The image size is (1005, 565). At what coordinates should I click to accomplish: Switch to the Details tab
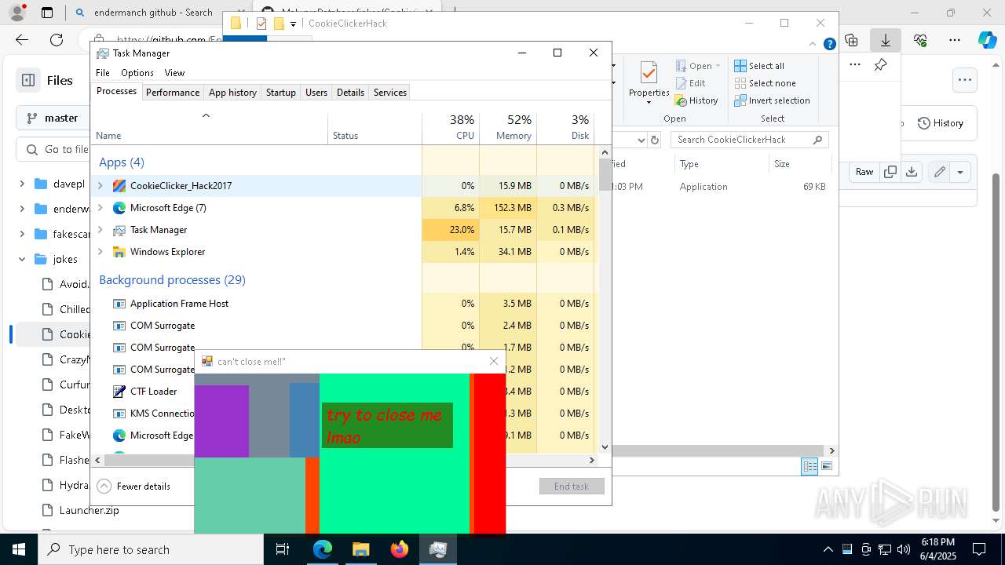tap(350, 93)
